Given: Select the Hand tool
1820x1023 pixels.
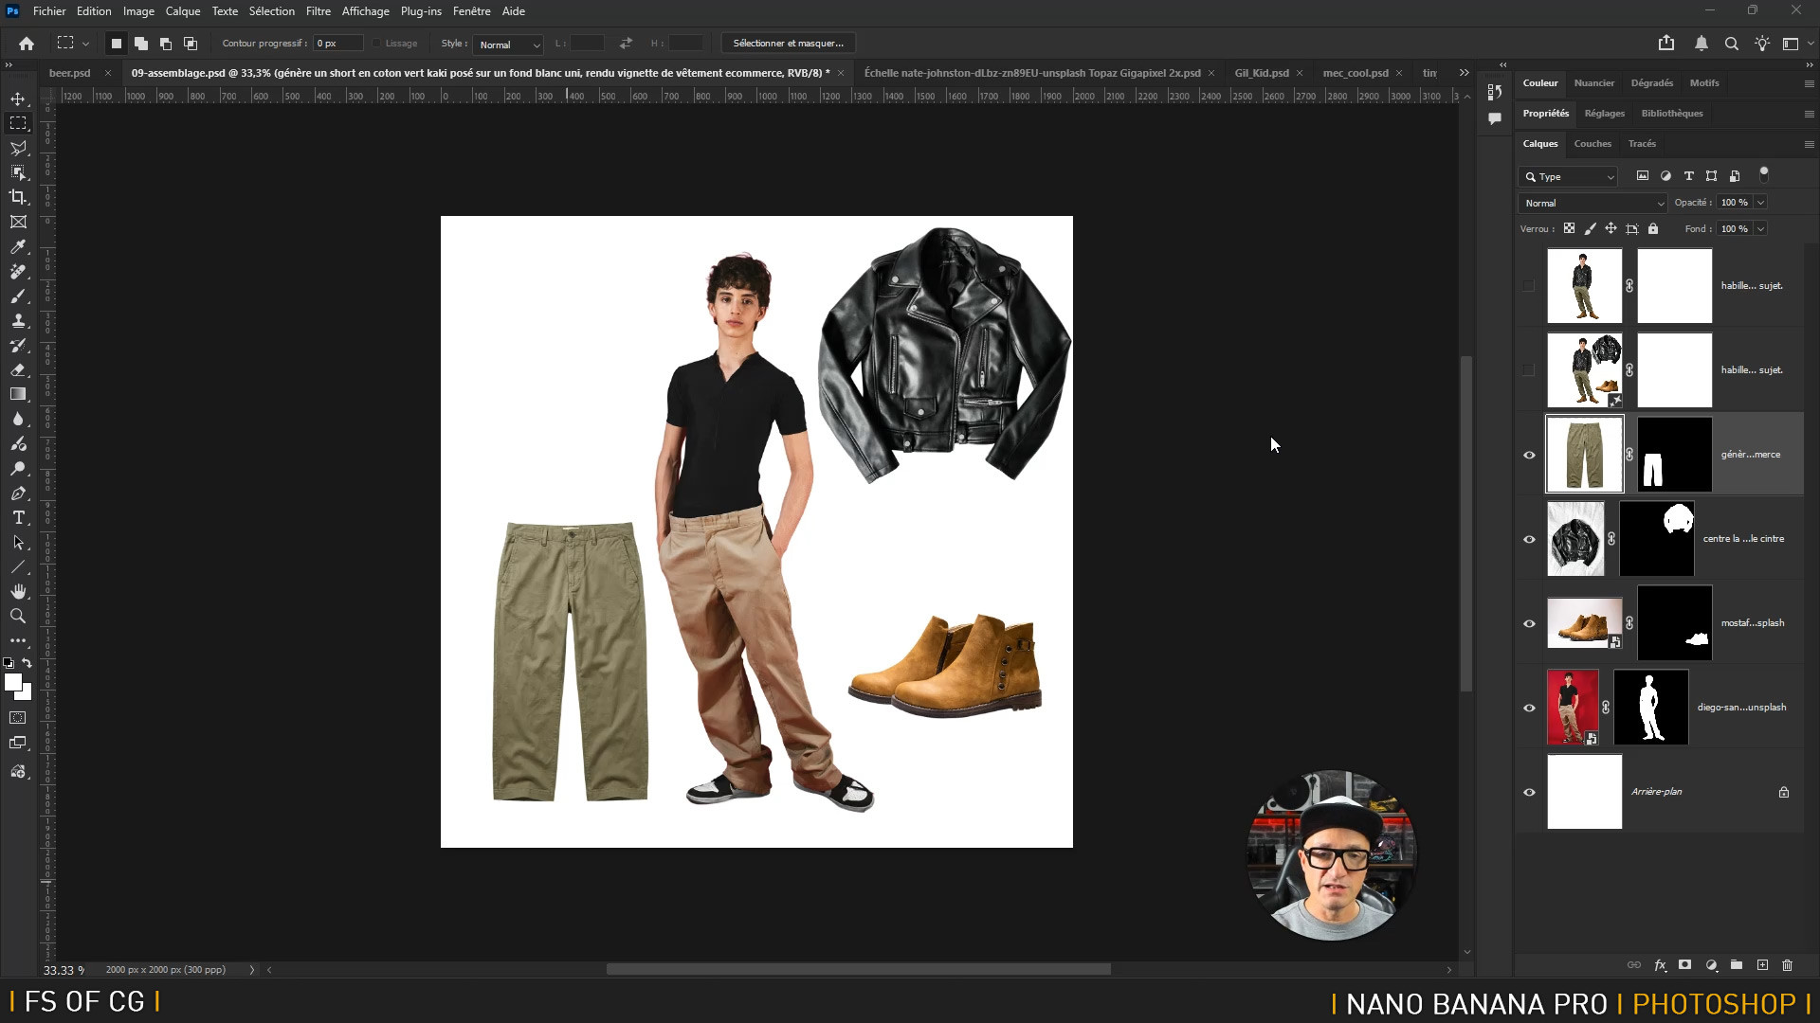Looking at the screenshot, I should pyautogui.click(x=18, y=592).
